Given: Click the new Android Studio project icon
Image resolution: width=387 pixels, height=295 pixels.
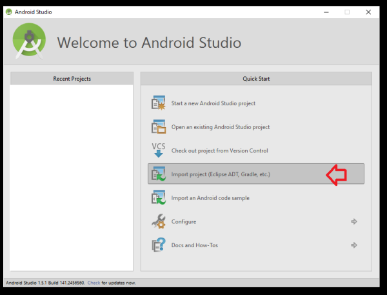Looking at the screenshot, I should tap(159, 103).
